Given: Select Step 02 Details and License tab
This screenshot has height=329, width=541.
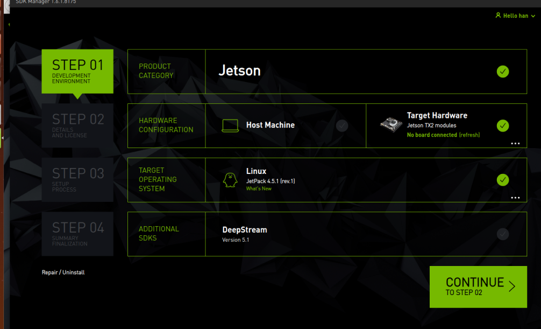Looking at the screenshot, I should point(77,125).
